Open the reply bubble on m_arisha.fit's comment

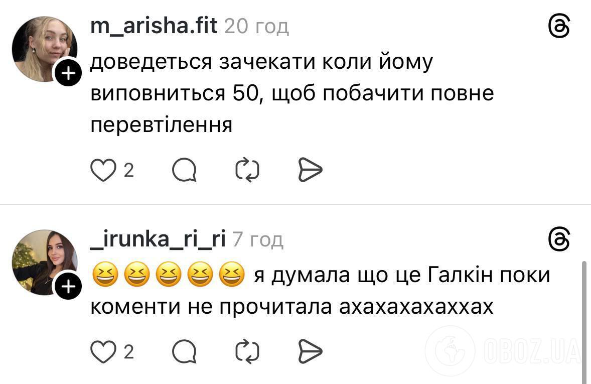[184, 170]
